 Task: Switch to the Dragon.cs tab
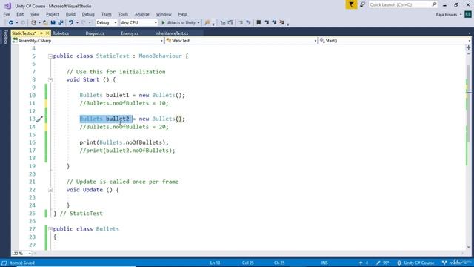pyautogui.click(x=95, y=33)
